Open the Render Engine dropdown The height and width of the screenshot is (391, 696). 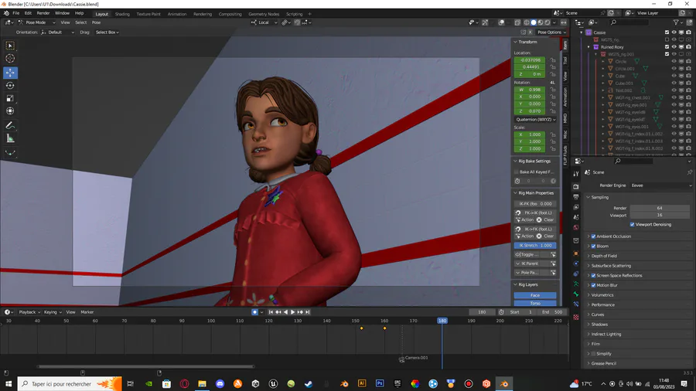[660, 185]
